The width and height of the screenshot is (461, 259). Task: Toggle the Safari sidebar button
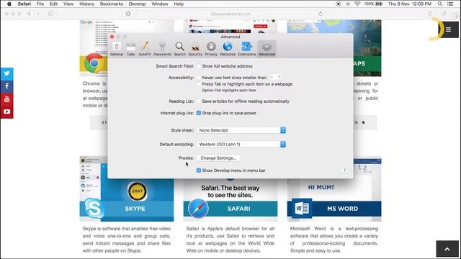click(x=51, y=14)
